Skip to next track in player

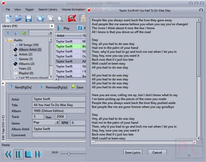click(x=38, y=154)
